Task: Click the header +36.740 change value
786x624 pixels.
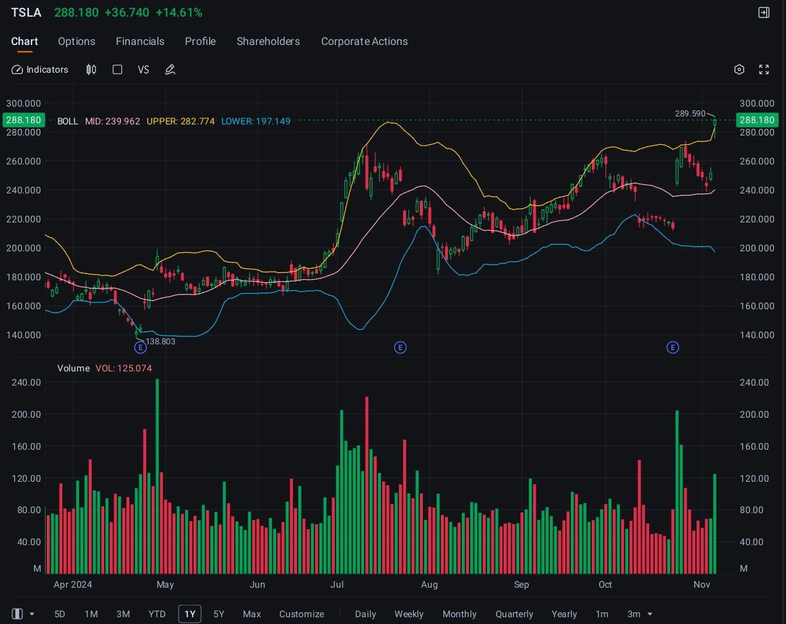Action: (127, 12)
